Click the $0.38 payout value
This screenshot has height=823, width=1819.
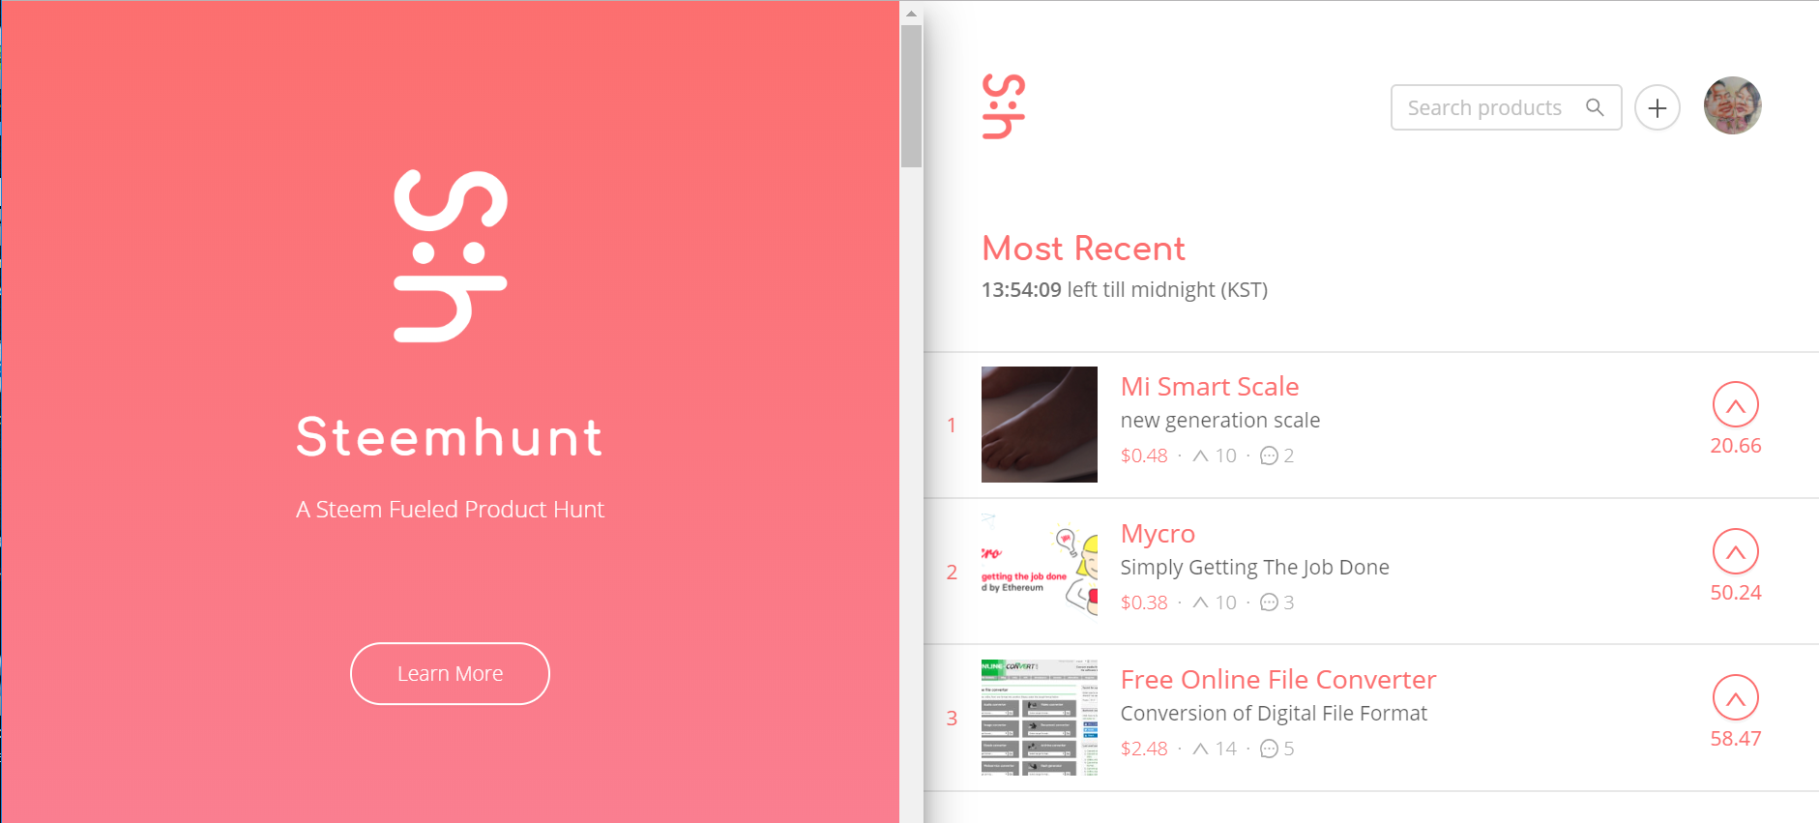click(1144, 603)
